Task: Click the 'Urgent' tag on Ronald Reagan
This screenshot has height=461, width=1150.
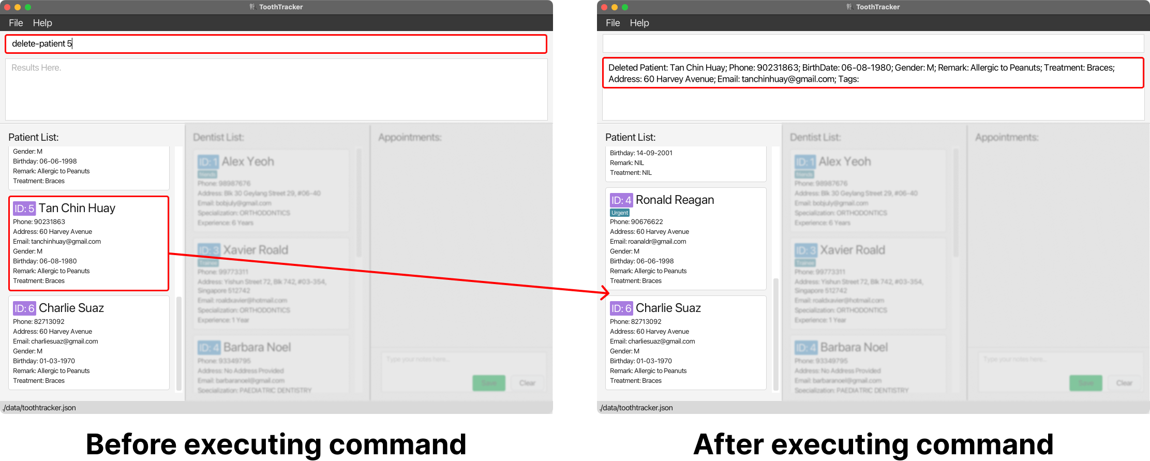Action: 620,213
